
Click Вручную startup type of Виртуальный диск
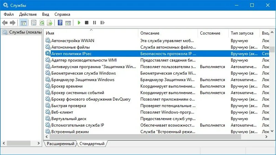point(239,119)
